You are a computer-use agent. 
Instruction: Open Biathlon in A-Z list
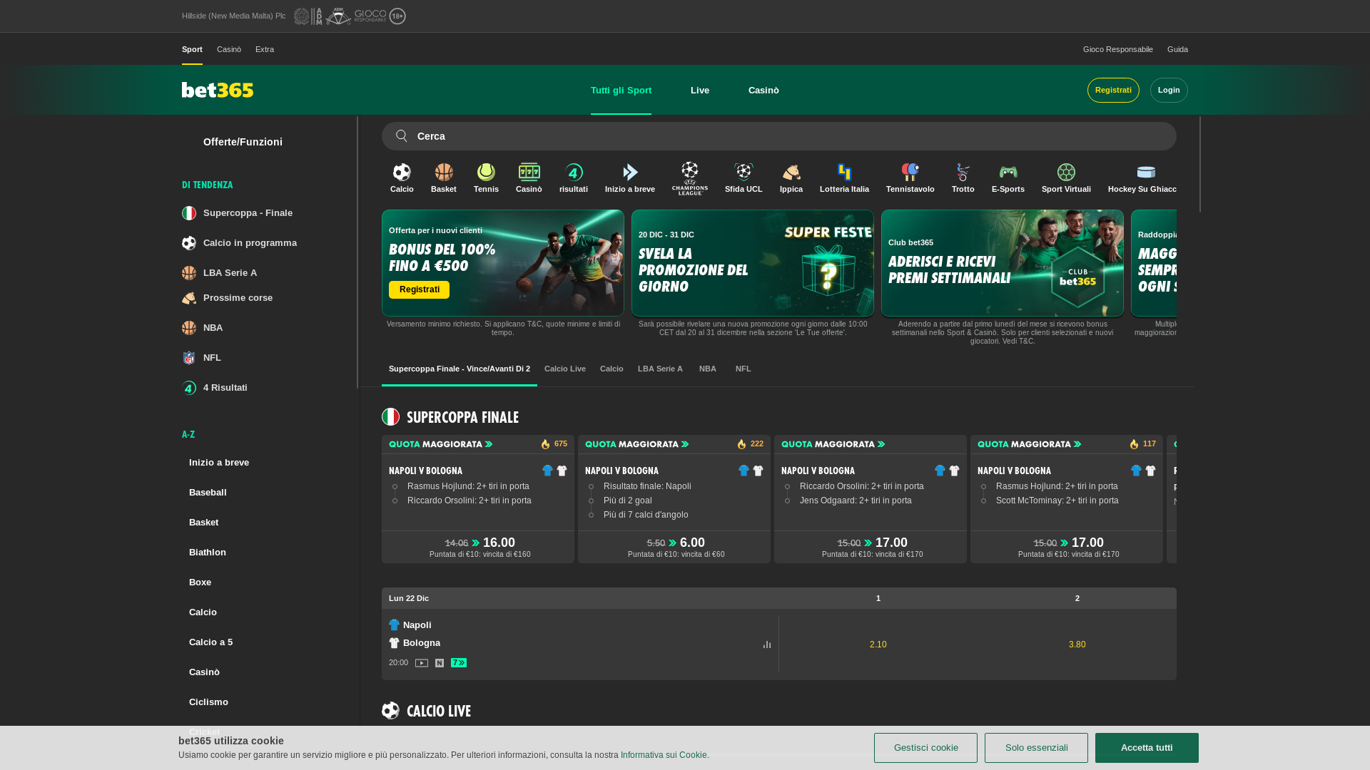click(x=208, y=553)
